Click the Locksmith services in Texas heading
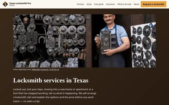This screenshot has width=169, height=105. coord(51,80)
